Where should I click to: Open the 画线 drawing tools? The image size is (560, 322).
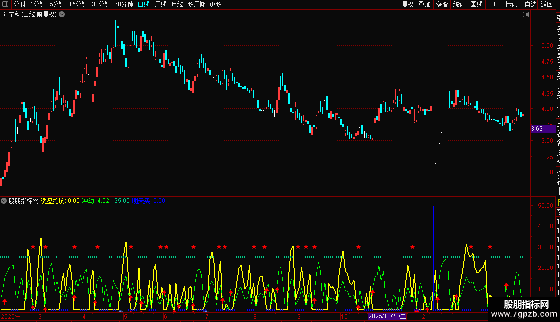coord(476,4)
